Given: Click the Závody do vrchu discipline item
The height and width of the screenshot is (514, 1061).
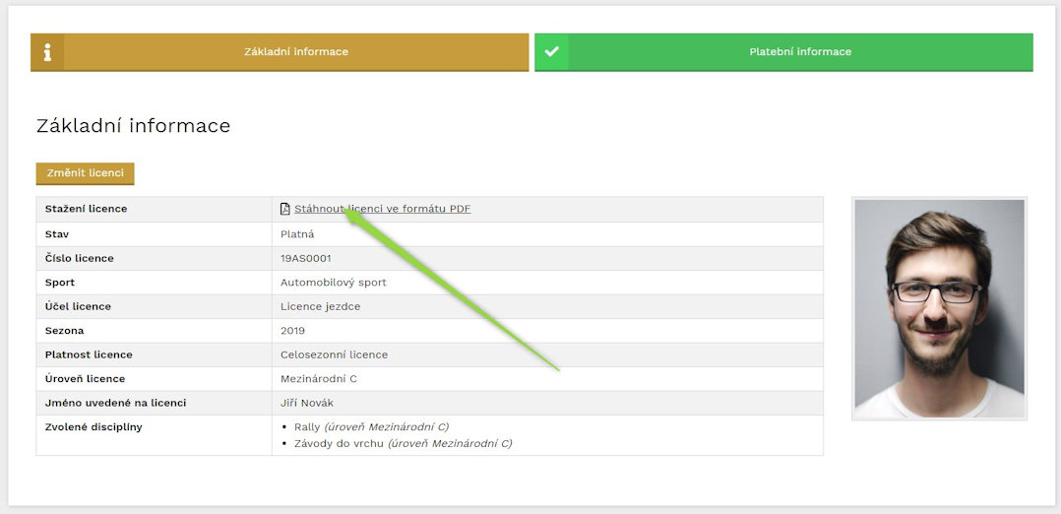Looking at the screenshot, I should 403,443.
